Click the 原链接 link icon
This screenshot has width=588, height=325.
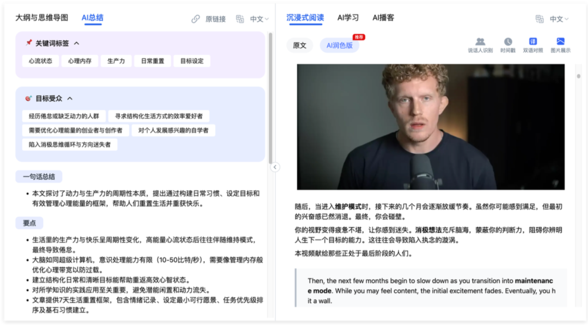[195, 19]
